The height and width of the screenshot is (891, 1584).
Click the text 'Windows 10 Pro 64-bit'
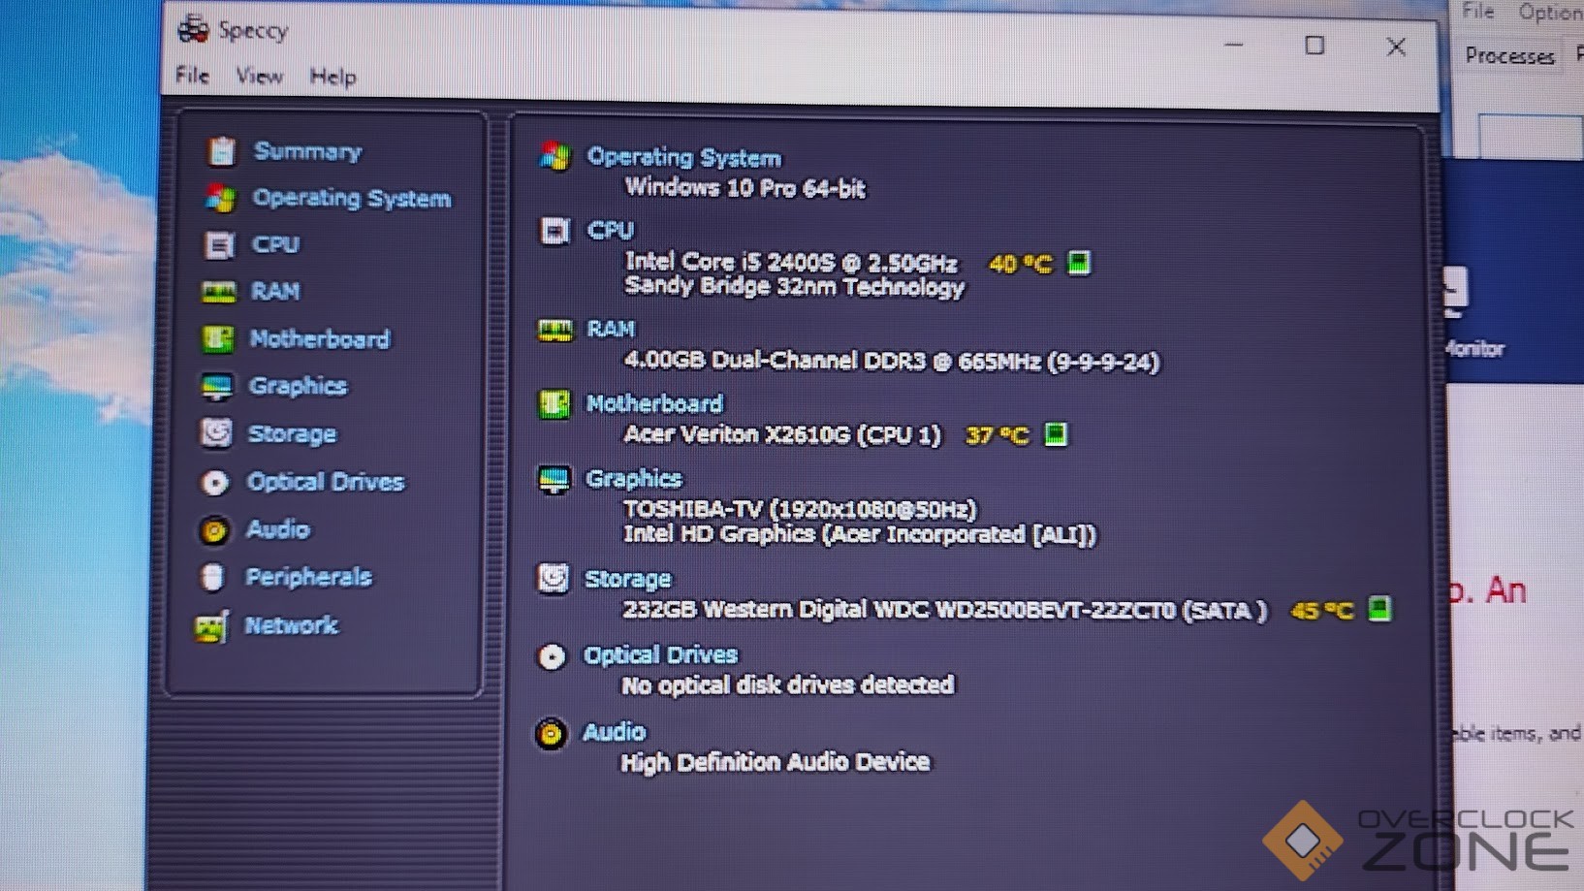pos(744,188)
